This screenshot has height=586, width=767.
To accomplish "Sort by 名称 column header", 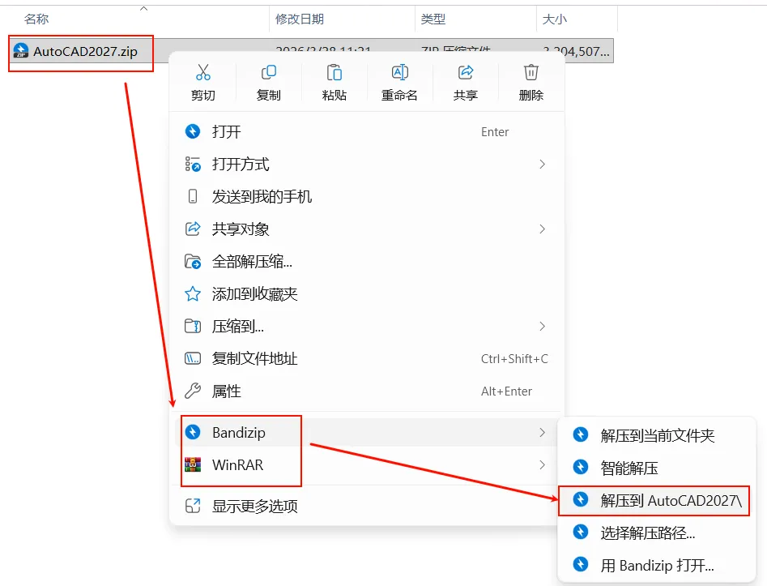I will [36, 19].
